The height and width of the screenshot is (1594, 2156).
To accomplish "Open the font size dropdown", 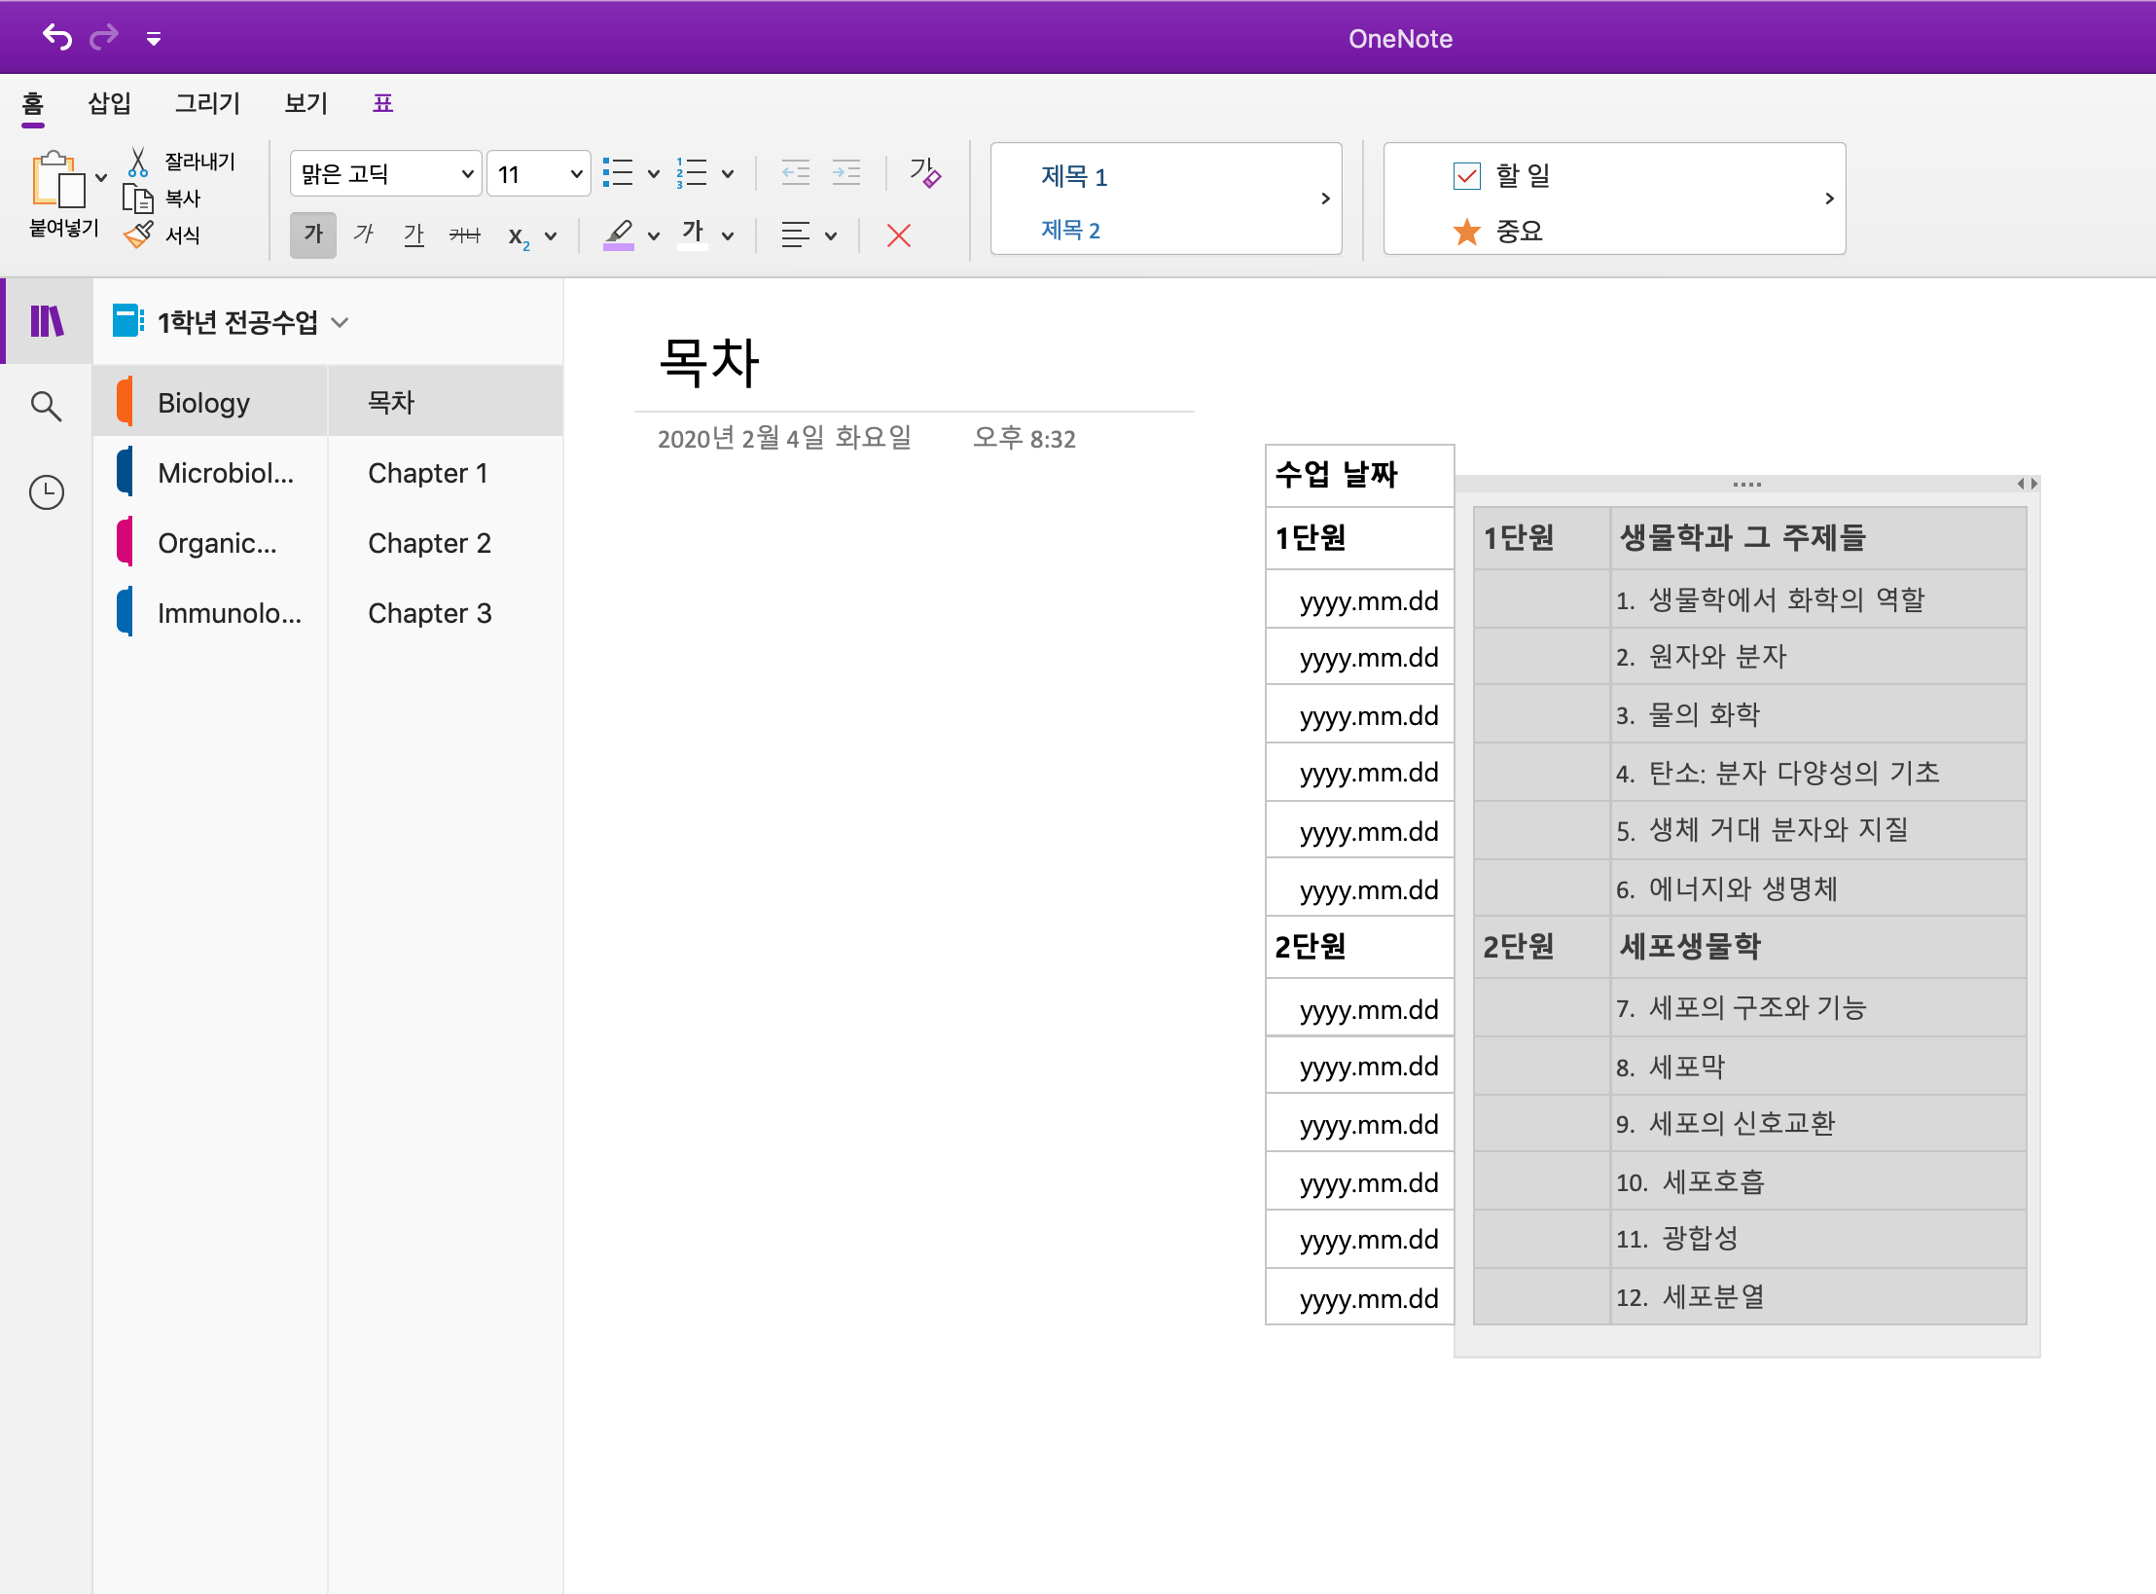I will coord(576,174).
